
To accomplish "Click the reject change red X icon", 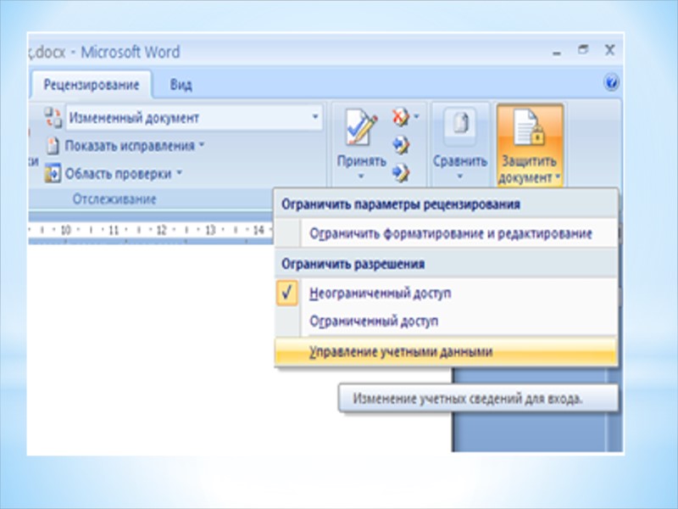I will pos(400,117).
